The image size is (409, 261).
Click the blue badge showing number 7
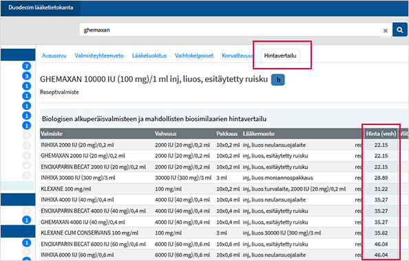(26, 66)
